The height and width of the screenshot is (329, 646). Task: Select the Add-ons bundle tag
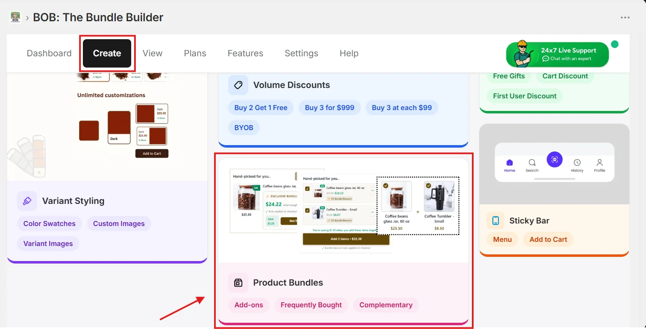[x=249, y=305]
